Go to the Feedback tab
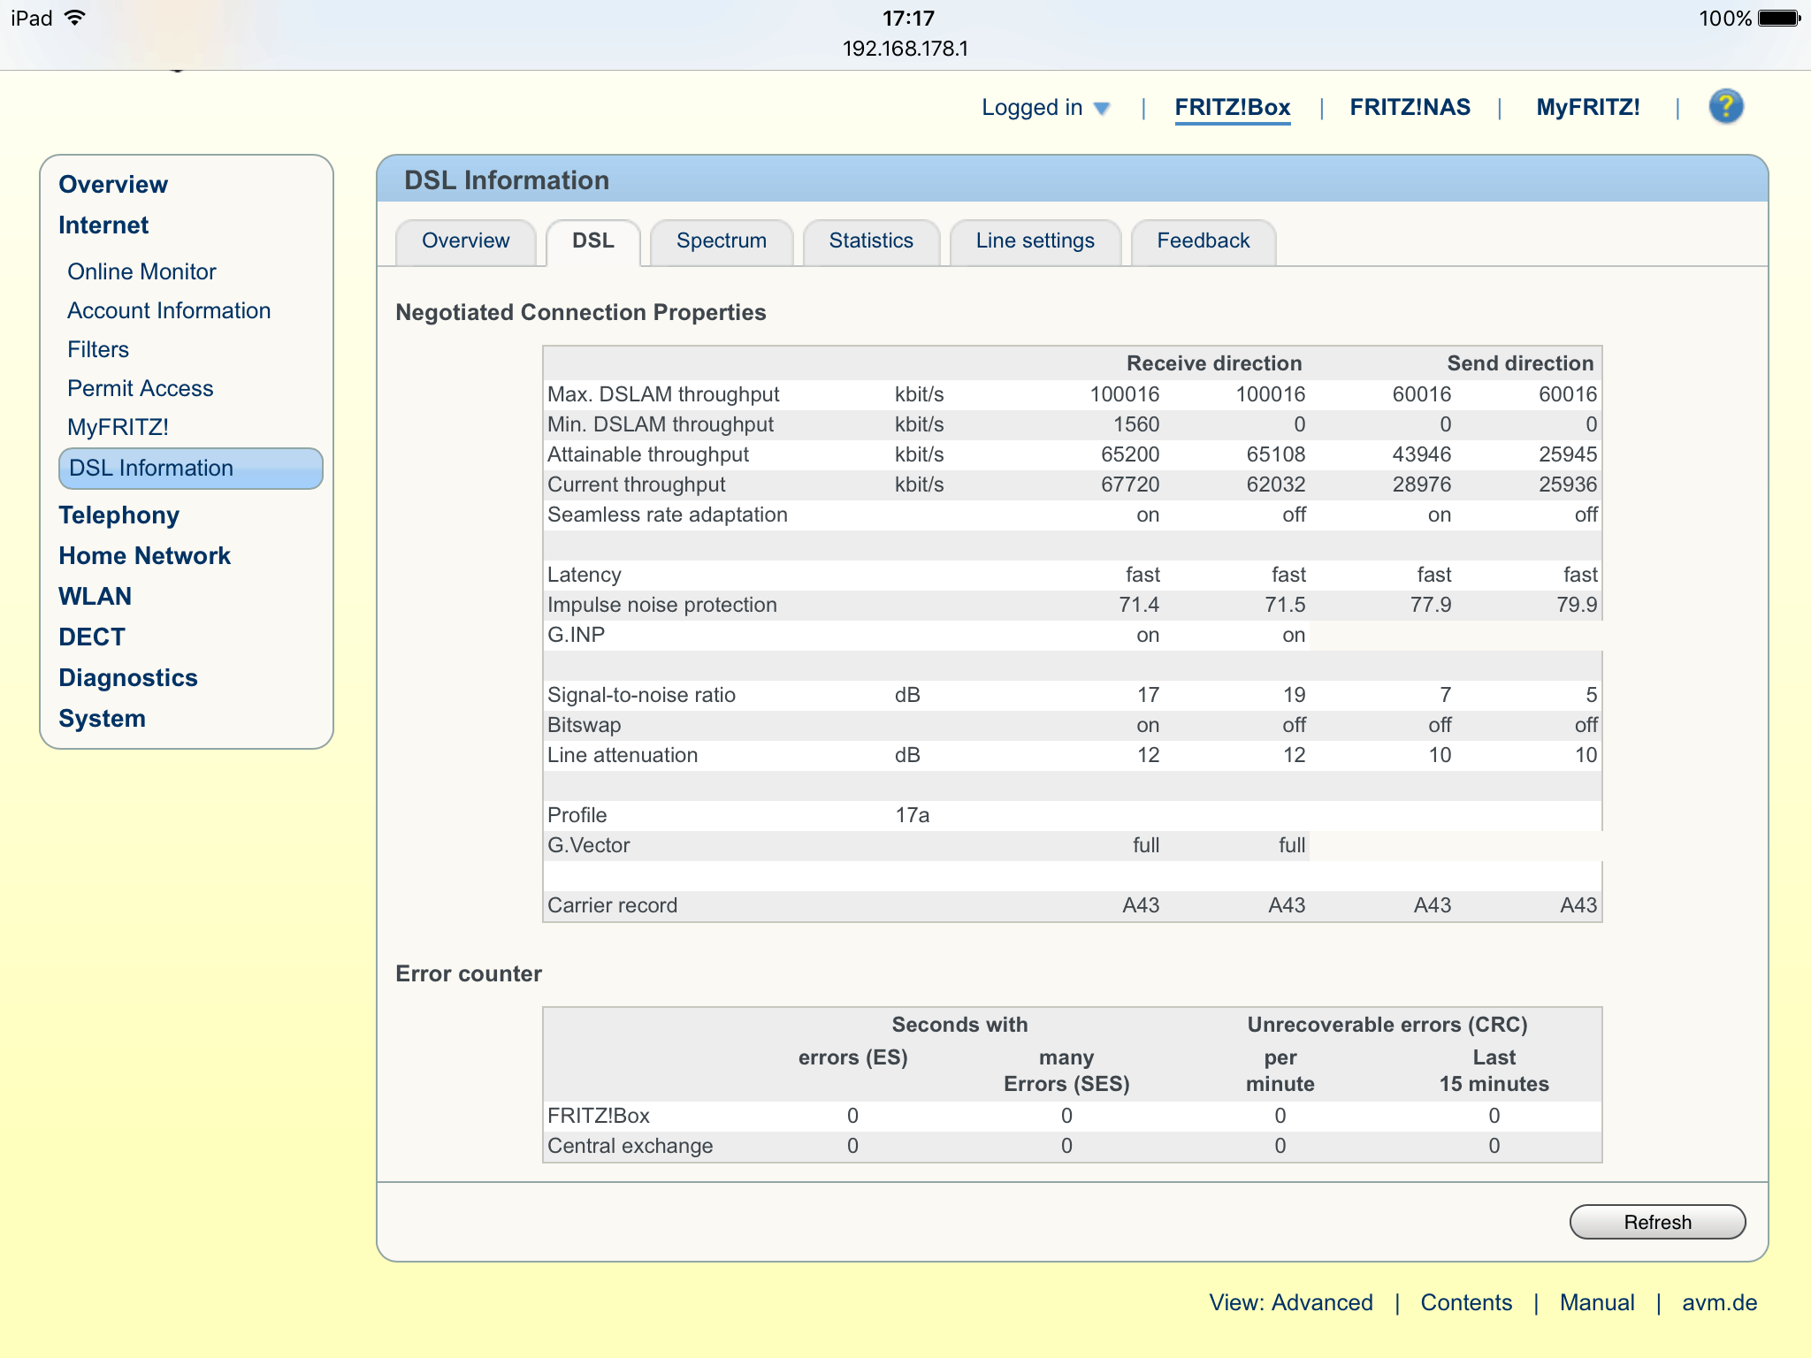The width and height of the screenshot is (1811, 1358). pos(1203,240)
